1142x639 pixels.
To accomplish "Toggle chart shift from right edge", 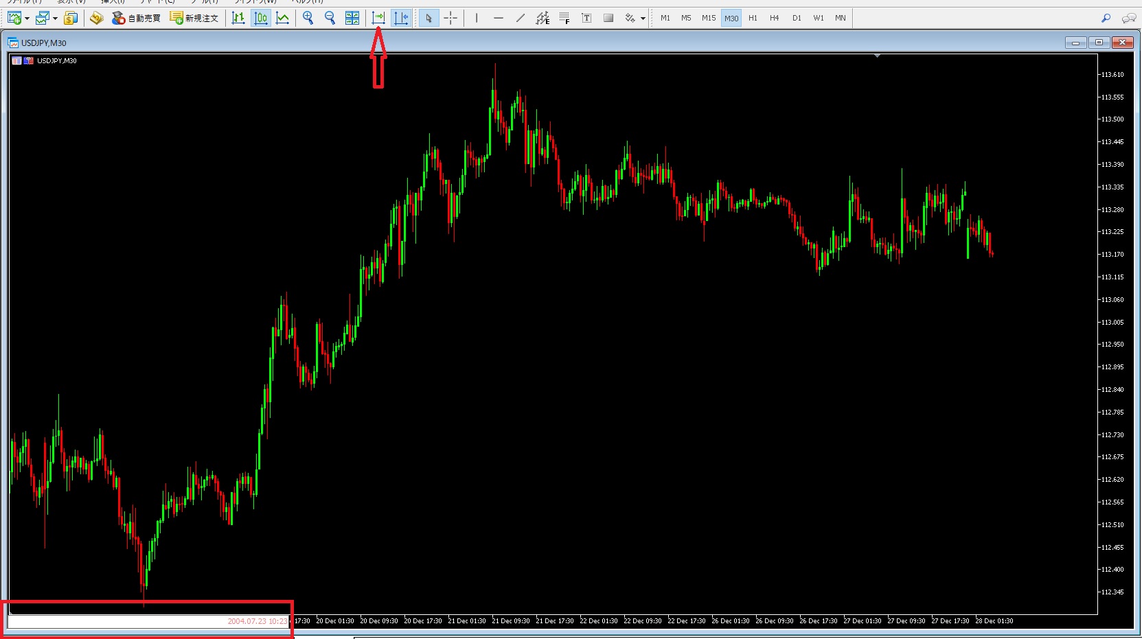I will pyautogui.click(x=401, y=18).
